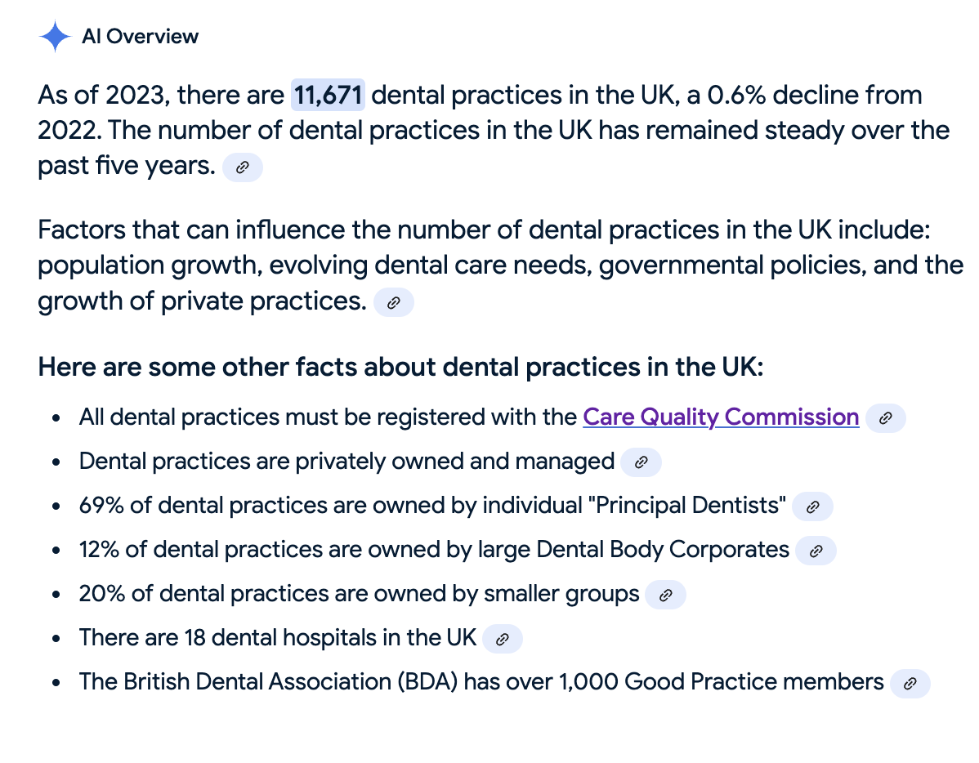Open source chip after 'privately owned and managed'

click(x=641, y=462)
